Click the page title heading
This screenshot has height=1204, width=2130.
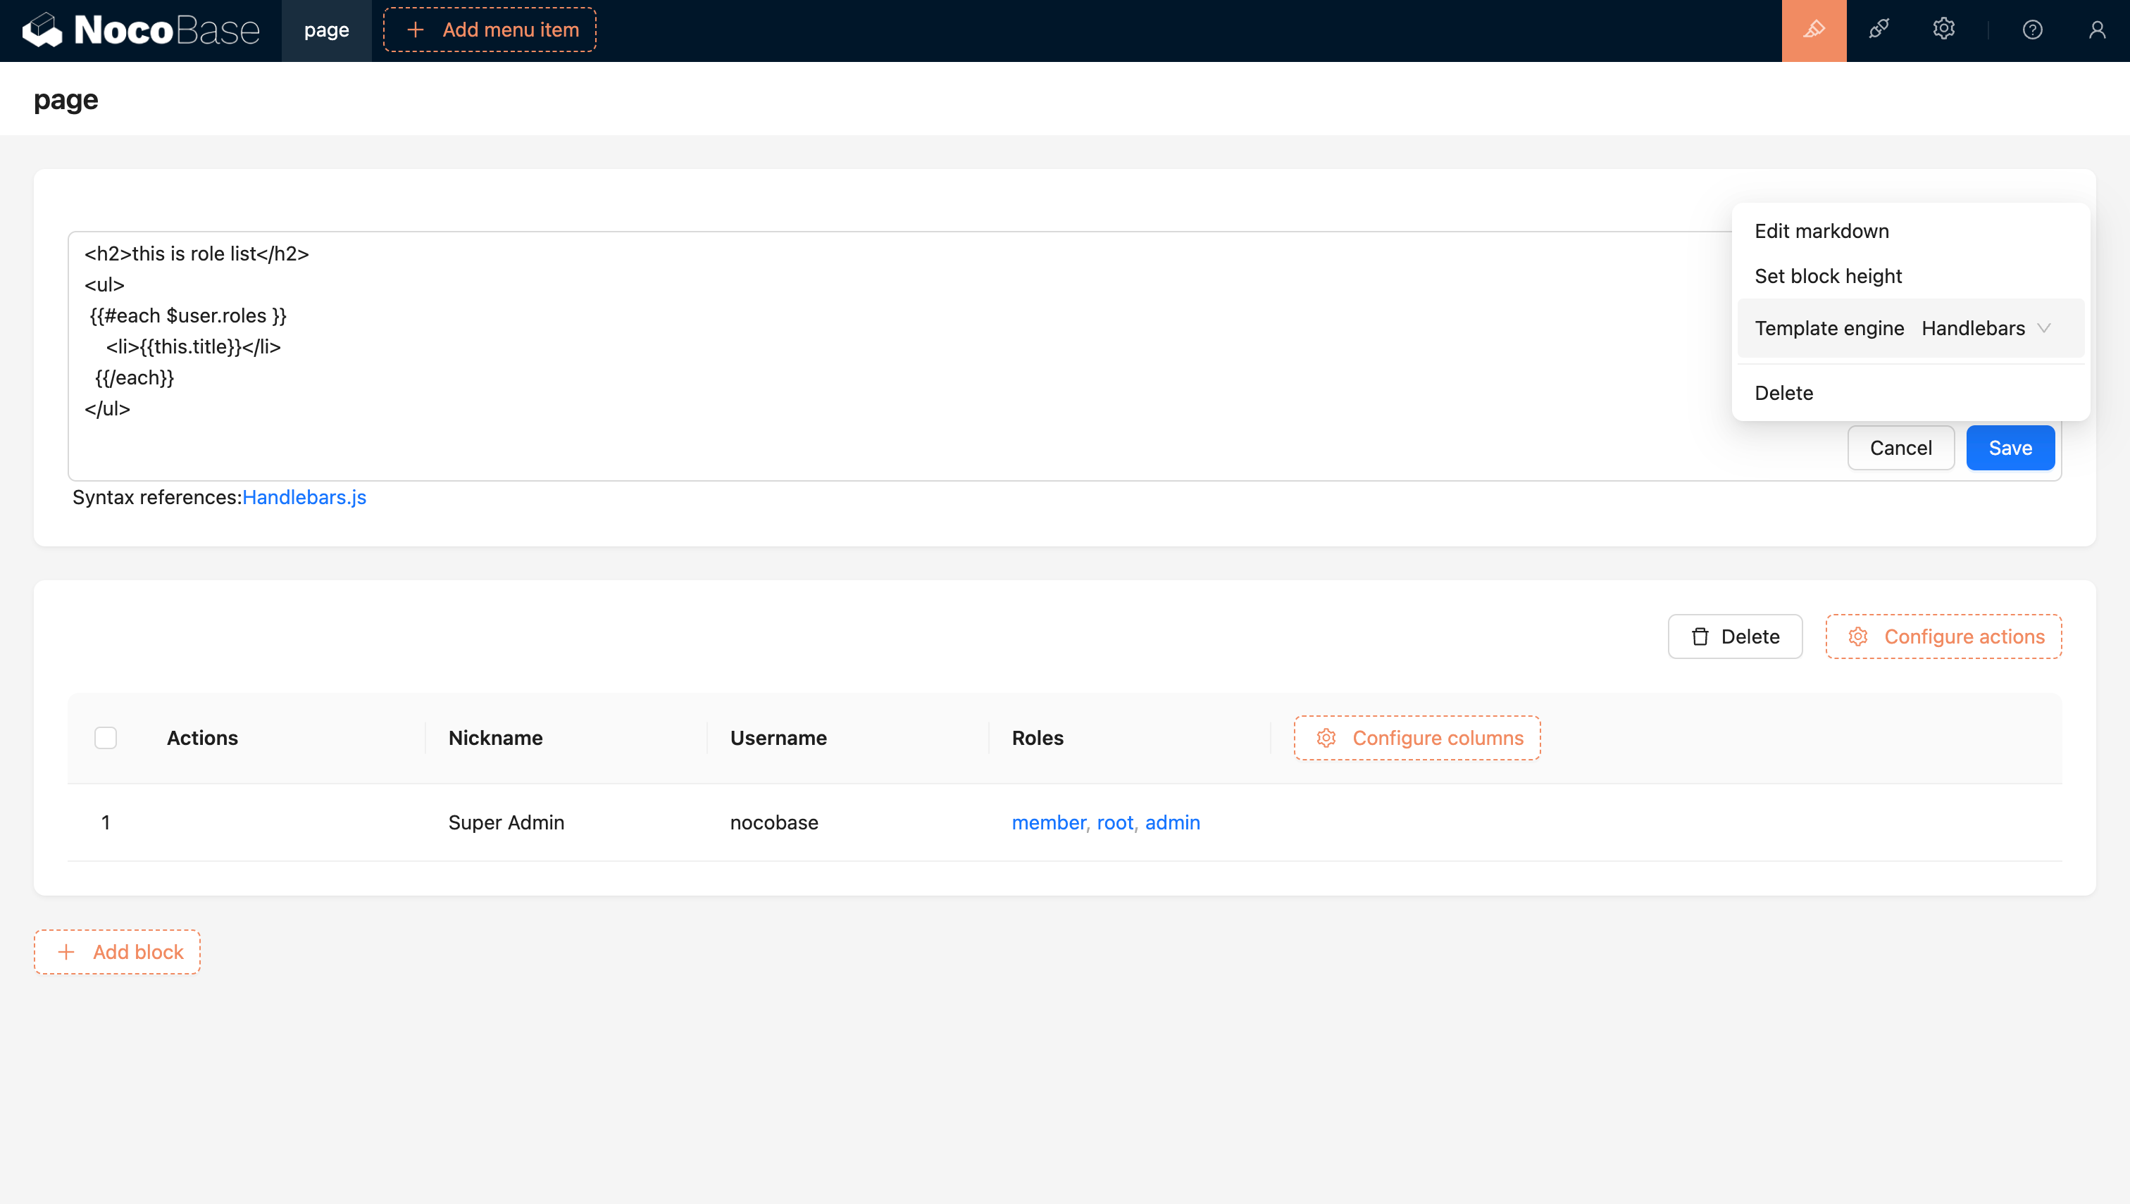coord(66,99)
